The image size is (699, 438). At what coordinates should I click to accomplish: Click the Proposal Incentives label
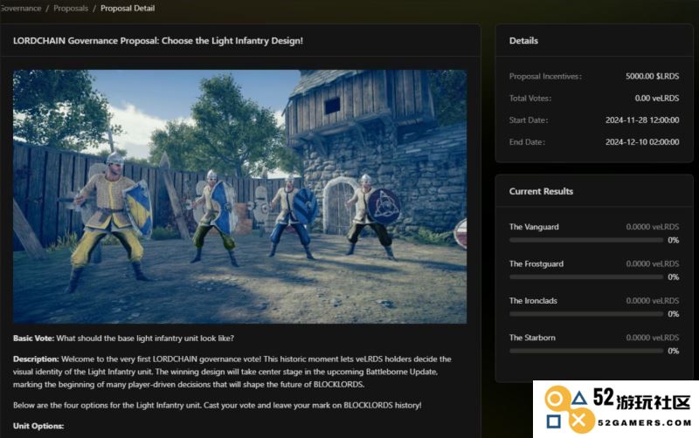click(x=544, y=76)
